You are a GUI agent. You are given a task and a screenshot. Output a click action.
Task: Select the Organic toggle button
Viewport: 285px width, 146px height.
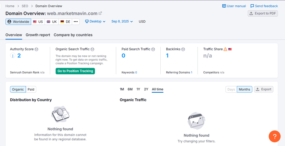click(x=18, y=89)
